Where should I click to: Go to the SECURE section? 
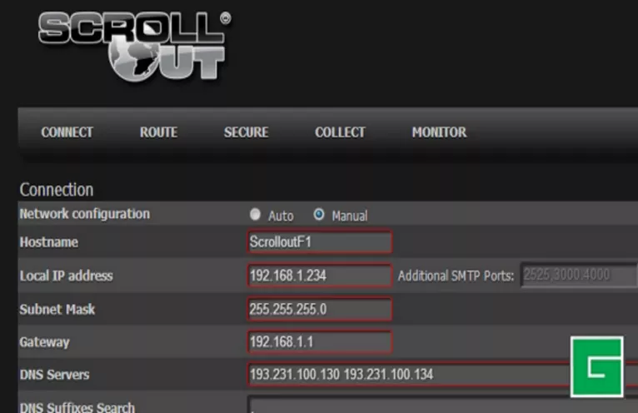click(246, 132)
